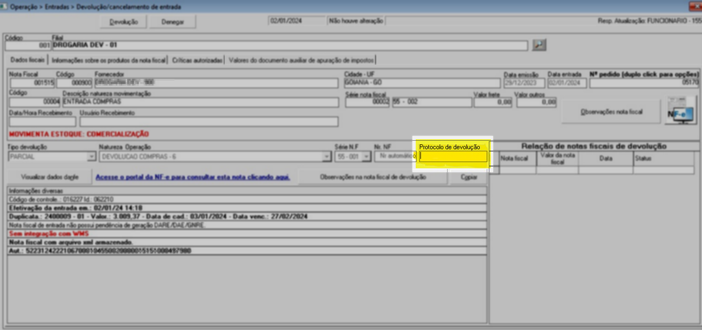The width and height of the screenshot is (702, 330).
Task: Expand the Natureza Operação dropdown
Action: coord(327,157)
